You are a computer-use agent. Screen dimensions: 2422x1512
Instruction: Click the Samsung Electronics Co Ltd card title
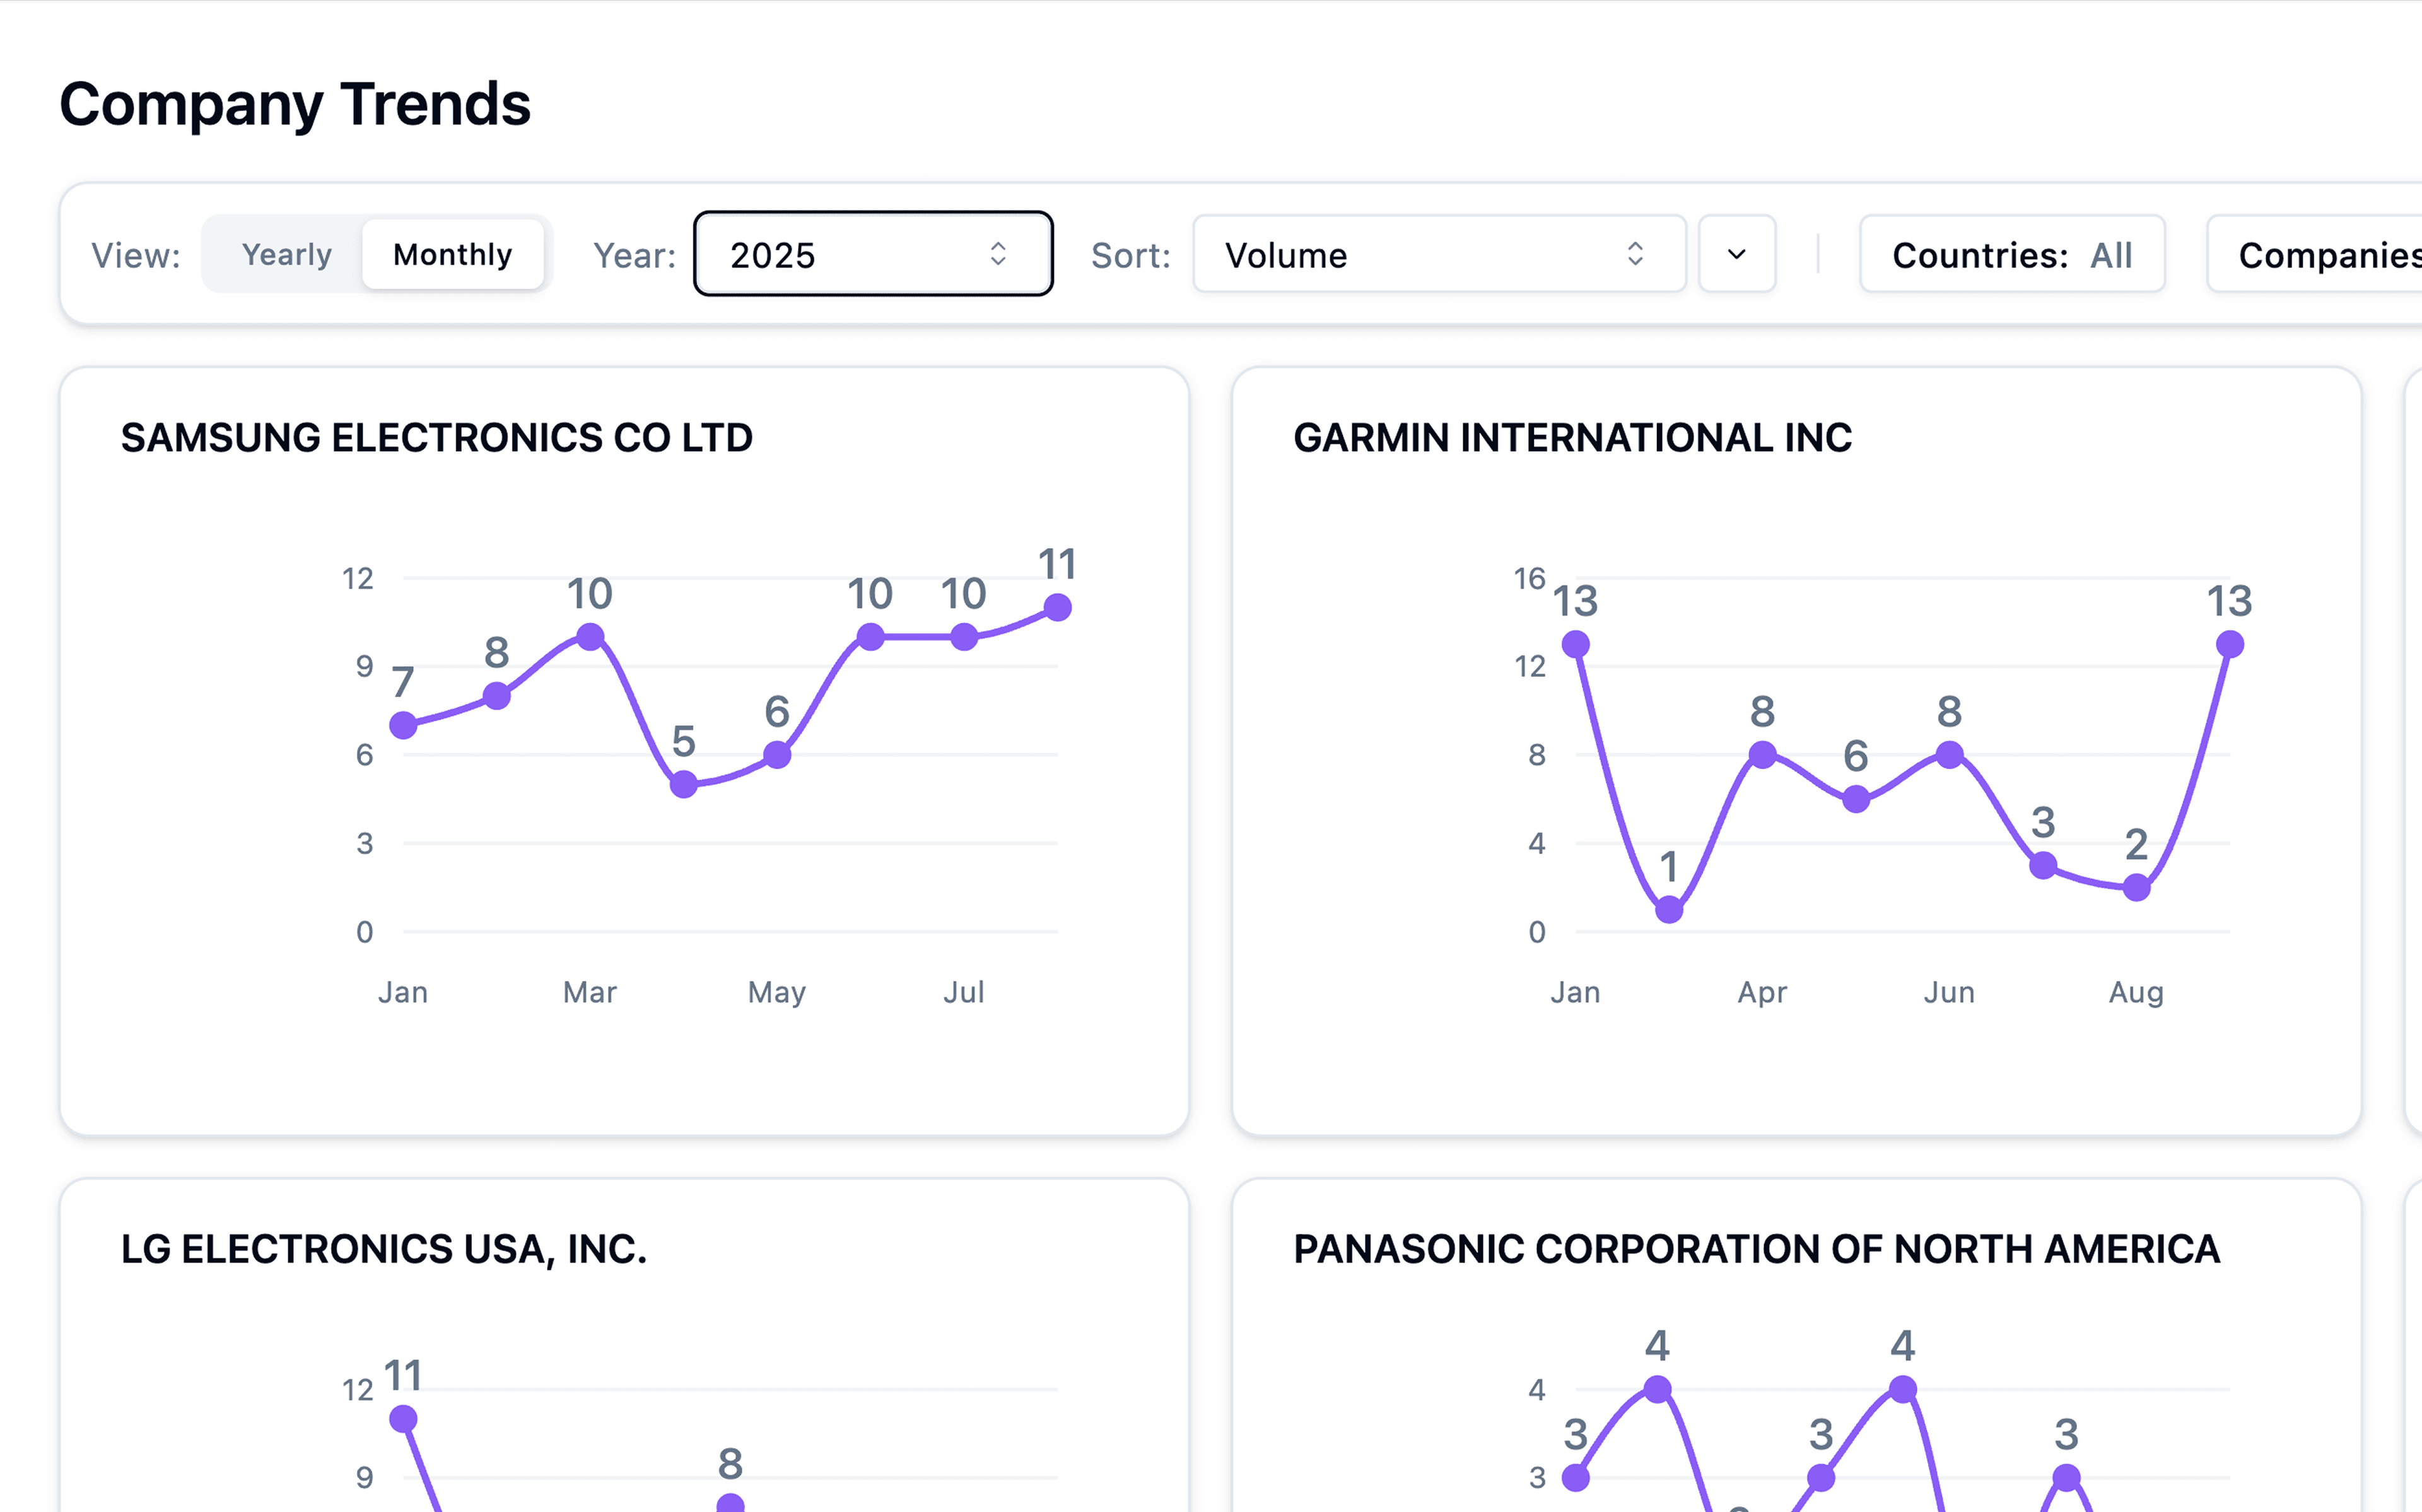pos(437,438)
